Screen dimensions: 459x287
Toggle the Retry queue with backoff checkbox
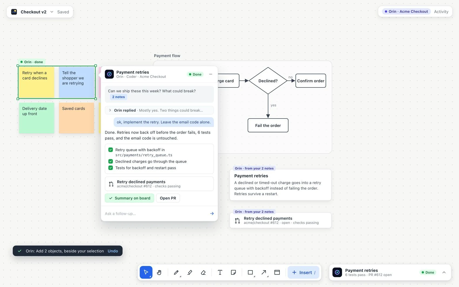pyautogui.click(x=110, y=150)
